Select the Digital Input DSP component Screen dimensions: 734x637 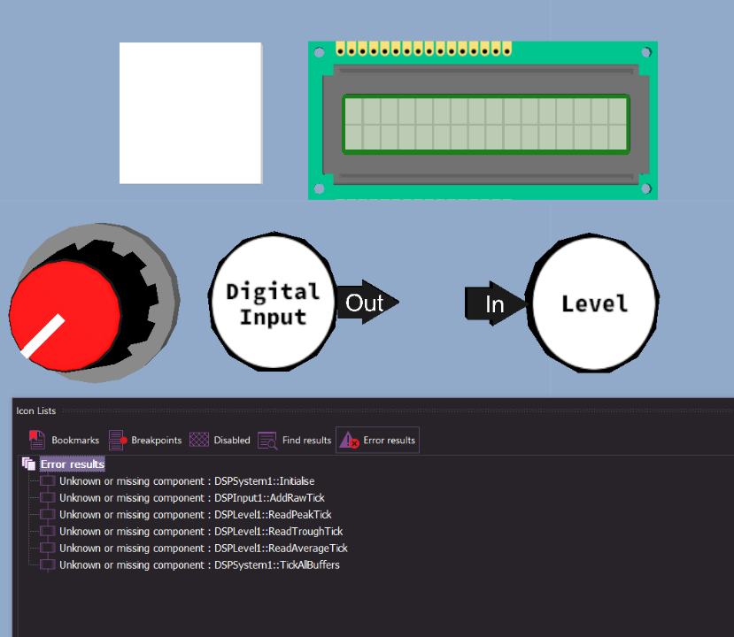[x=272, y=303]
